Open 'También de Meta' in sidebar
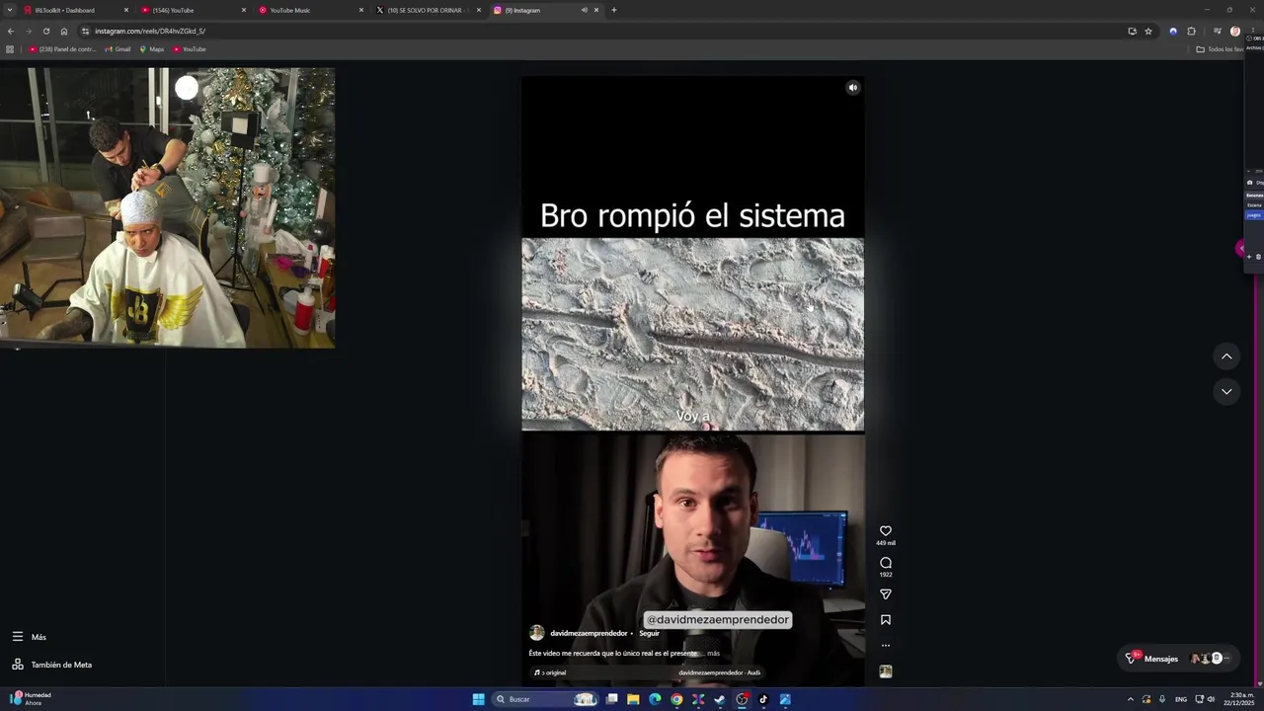Image resolution: width=1264 pixels, height=711 pixels. point(51,665)
